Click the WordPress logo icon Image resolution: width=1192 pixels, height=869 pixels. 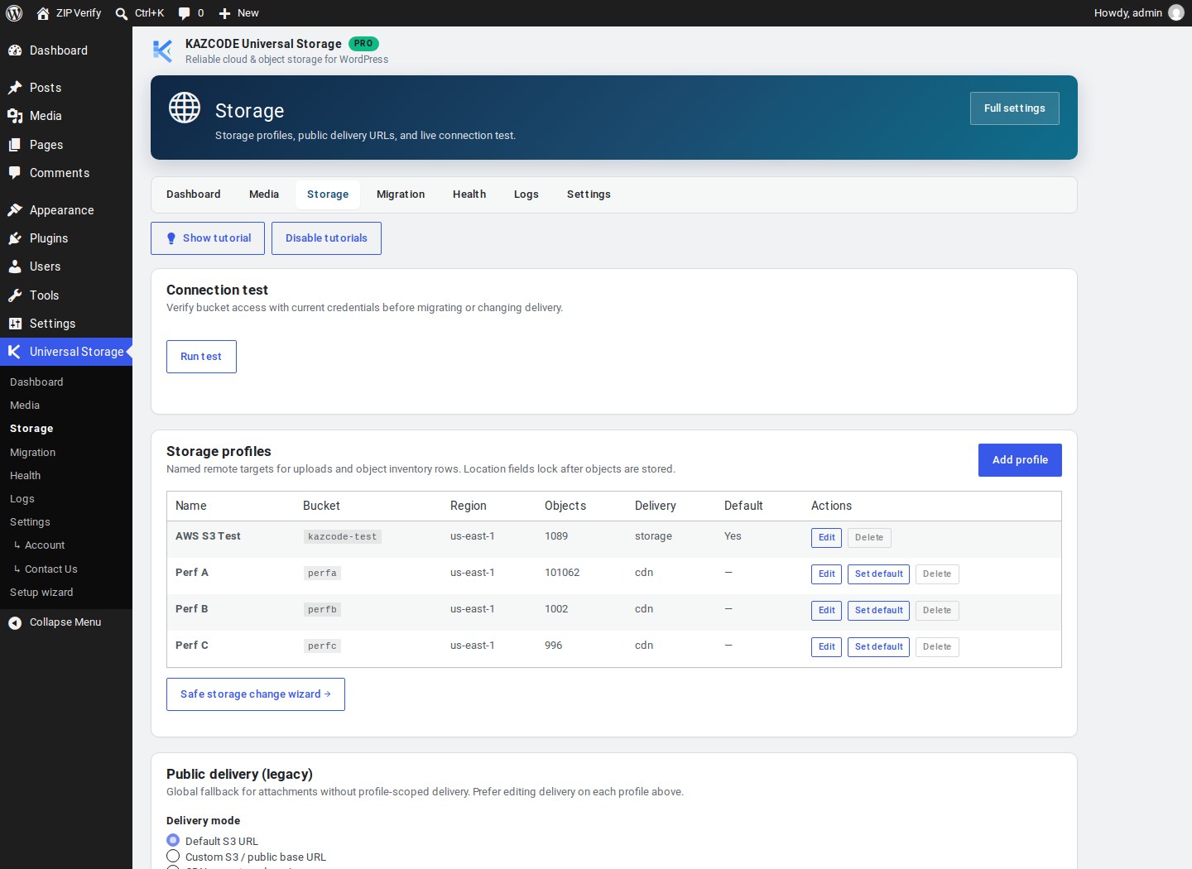(x=14, y=13)
